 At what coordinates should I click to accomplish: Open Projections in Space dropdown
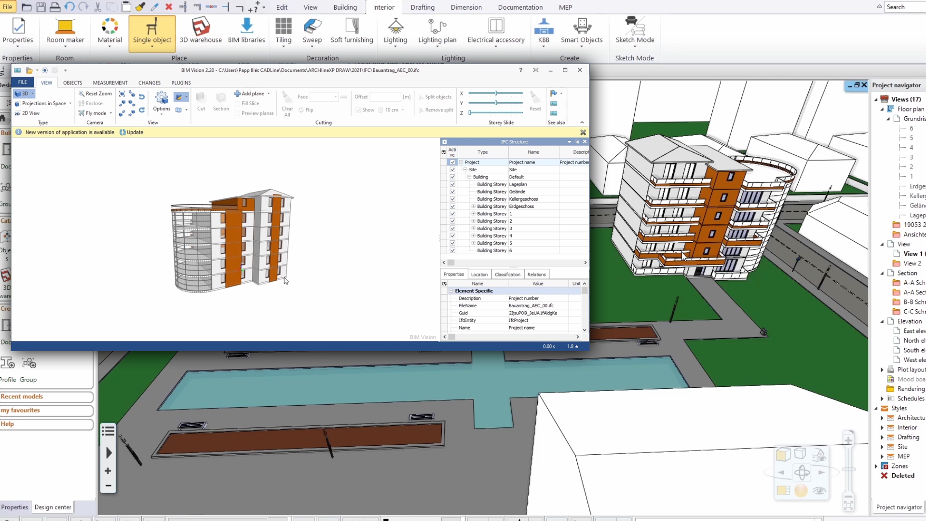point(70,103)
